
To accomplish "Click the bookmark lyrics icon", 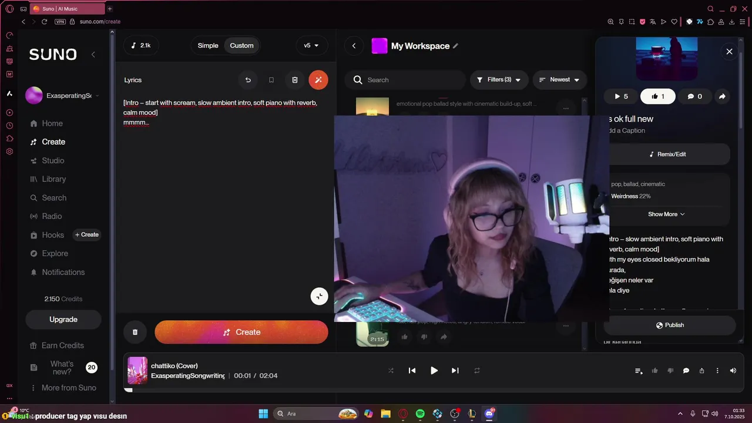I will (271, 80).
